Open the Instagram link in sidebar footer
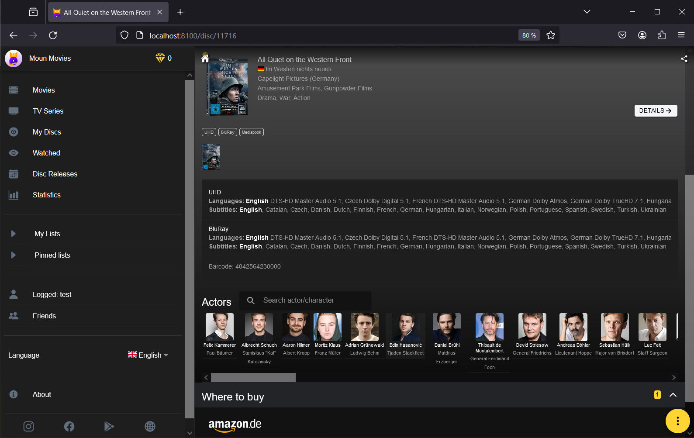Image resolution: width=694 pixels, height=438 pixels. pos(28,426)
